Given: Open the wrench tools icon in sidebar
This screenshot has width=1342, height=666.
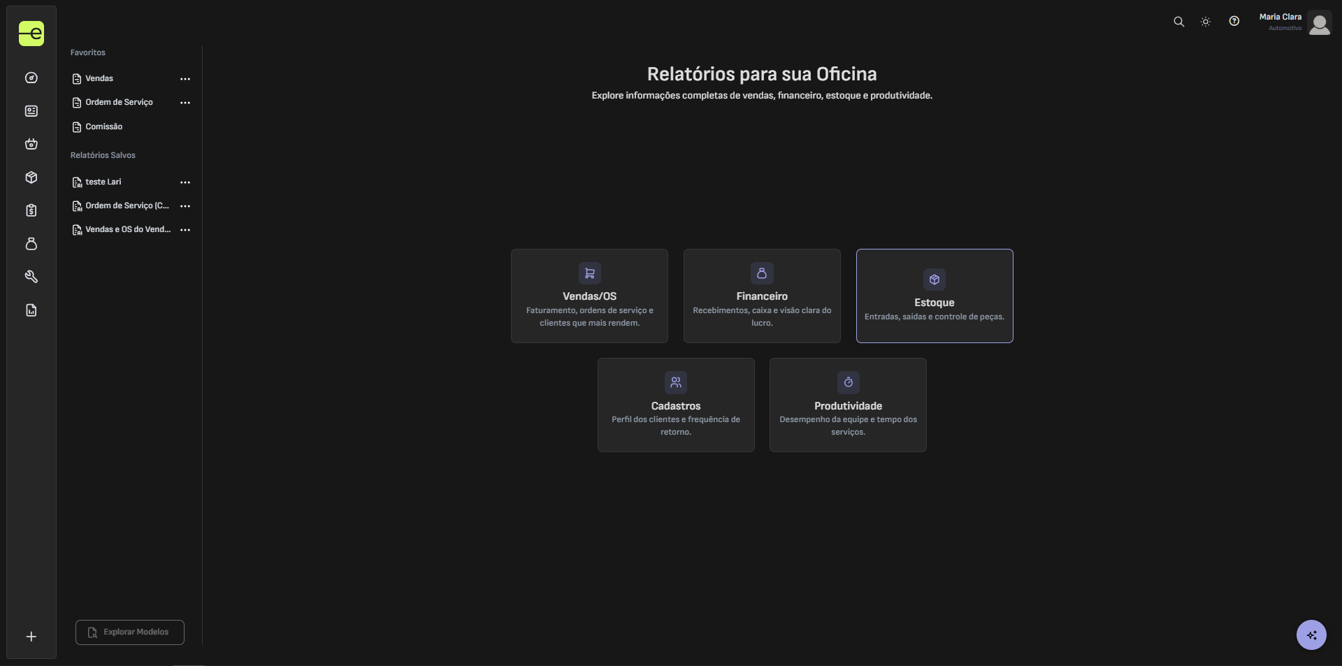Looking at the screenshot, I should coord(31,277).
